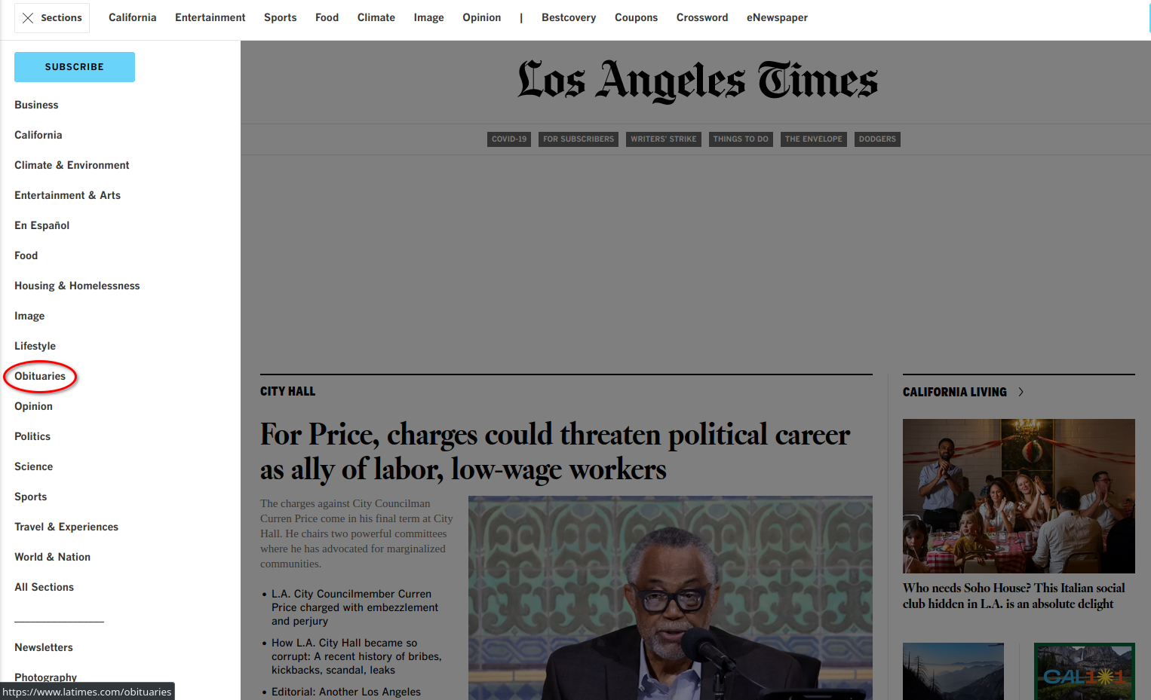
Task: Open Editorial: Another Los Angeles link
Action: 346,692
